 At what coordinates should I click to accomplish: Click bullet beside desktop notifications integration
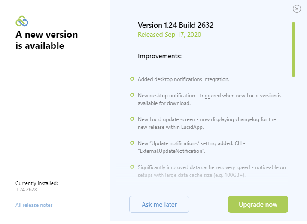132,79
